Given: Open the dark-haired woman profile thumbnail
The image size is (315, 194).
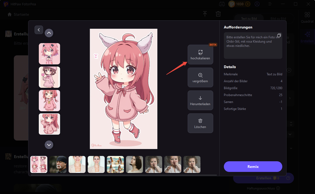Looking at the screenshot, I should (134, 164).
